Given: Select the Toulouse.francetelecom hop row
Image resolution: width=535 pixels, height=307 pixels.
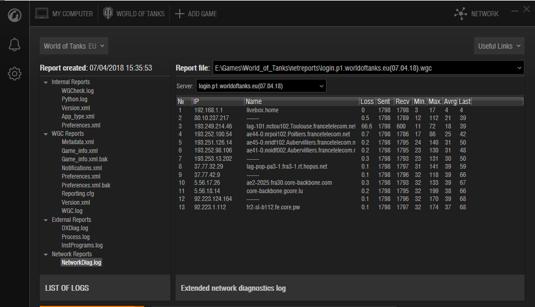Looking at the screenshot, I should pos(350,126).
